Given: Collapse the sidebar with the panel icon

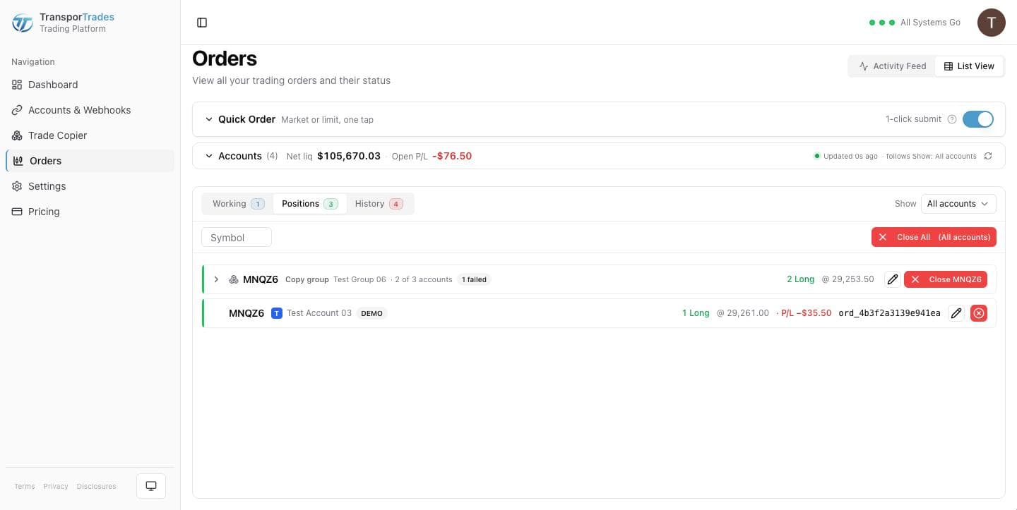Looking at the screenshot, I should (x=202, y=23).
